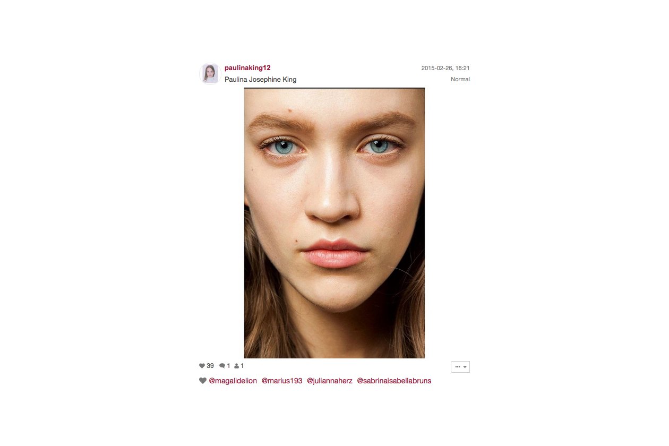Visit the @magalidelion profile link
The image size is (669, 446).
[x=233, y=381]
